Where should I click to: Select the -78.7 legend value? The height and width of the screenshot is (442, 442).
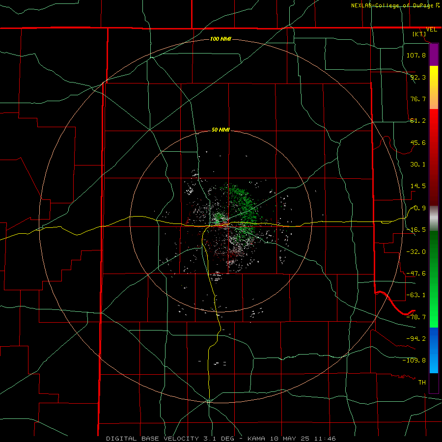[416, 317]
